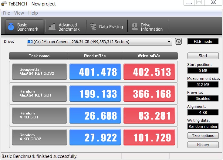Image resolution: width=223 pixels, height=160 pixels.
Task: Open Task options
Action: 203,135
